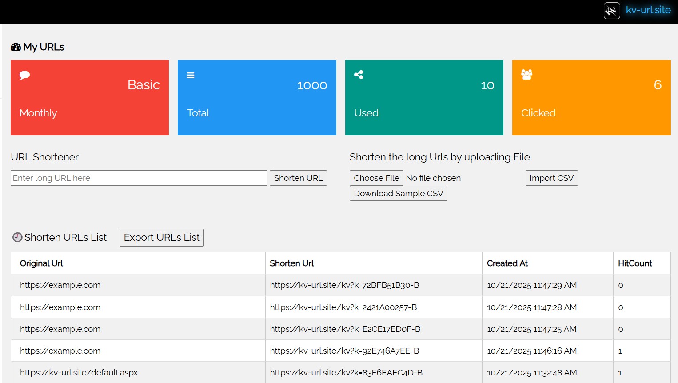The height and width of the screenshot is (383, 678).
Task: Click the share icon on the Used card
Action: 359,75
